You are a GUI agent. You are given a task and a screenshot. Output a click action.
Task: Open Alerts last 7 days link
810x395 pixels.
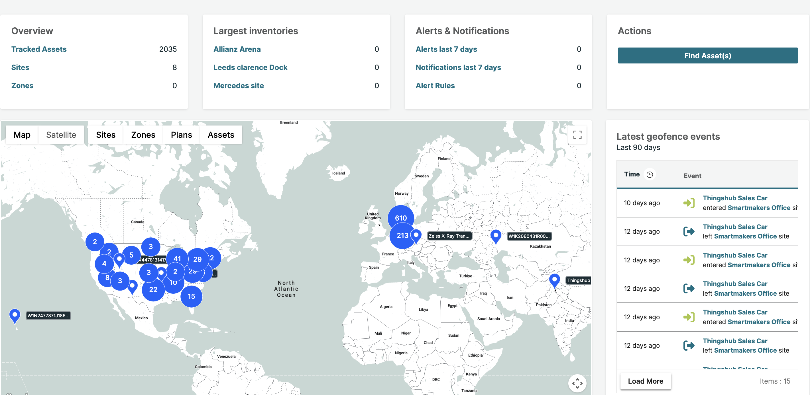tap(446, 49)
